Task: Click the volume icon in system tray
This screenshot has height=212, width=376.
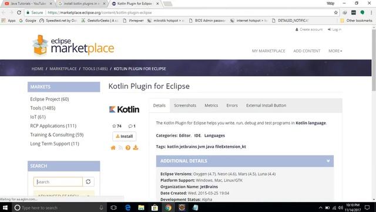Action: tap(341, 208)
